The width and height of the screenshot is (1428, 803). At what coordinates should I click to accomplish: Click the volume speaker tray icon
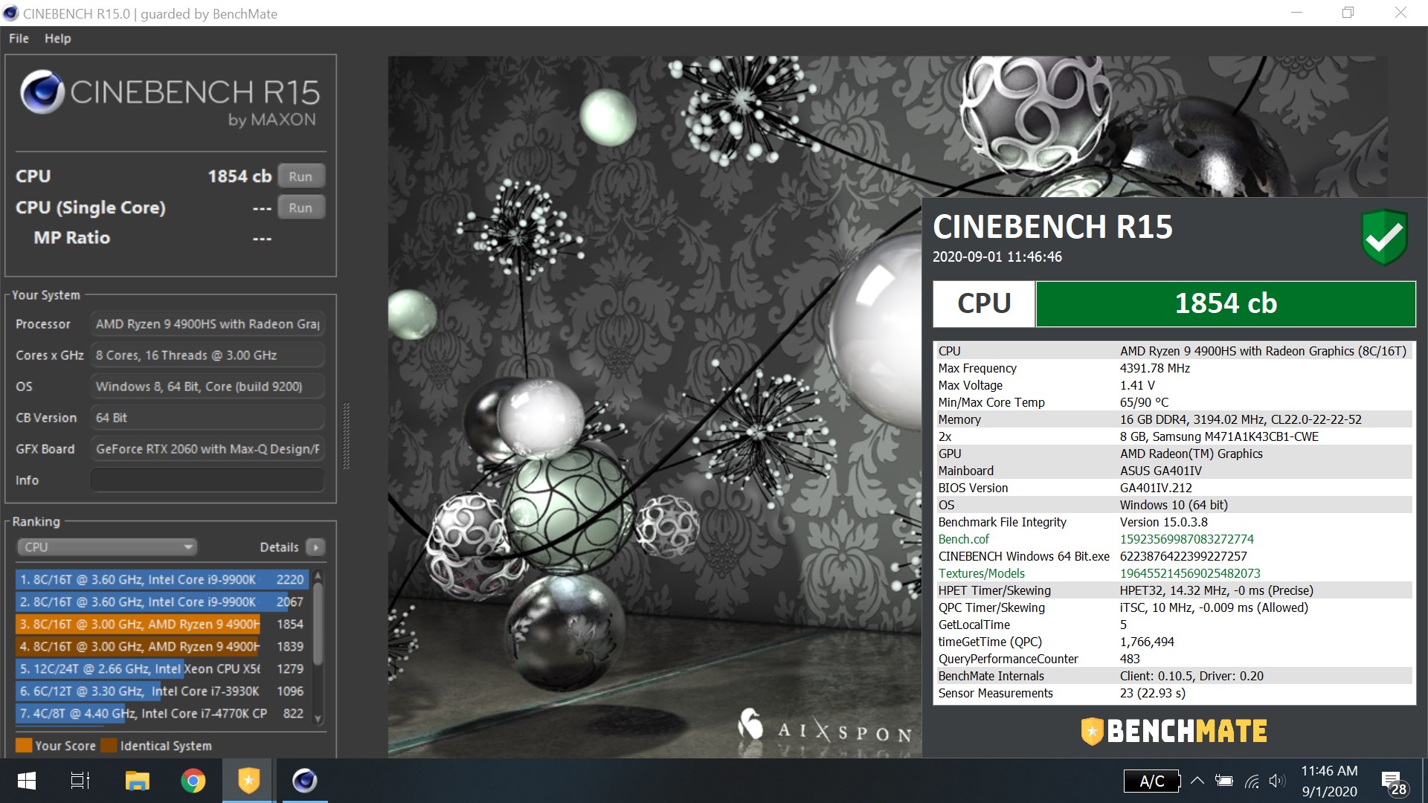(x=1277, y=781)
